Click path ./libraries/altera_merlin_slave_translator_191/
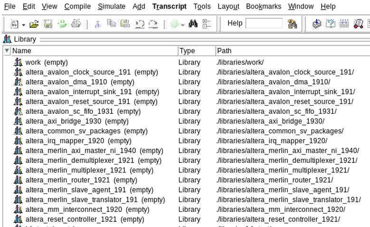Screen dimensions: 370x227 [289, 200]
